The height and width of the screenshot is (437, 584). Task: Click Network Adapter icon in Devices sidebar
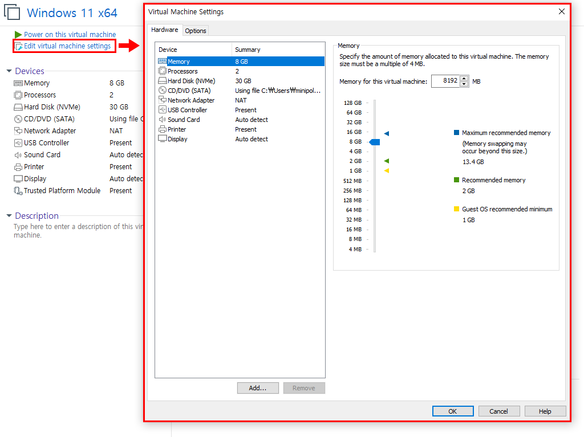coord(18,130)
